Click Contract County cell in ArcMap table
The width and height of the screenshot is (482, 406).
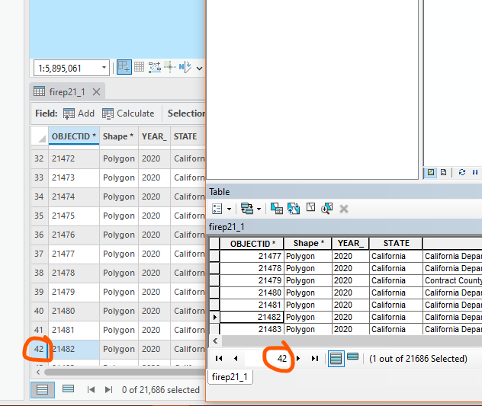click(452, 280)
